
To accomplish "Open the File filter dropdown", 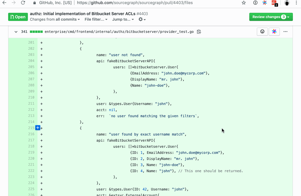I will 96,19.
